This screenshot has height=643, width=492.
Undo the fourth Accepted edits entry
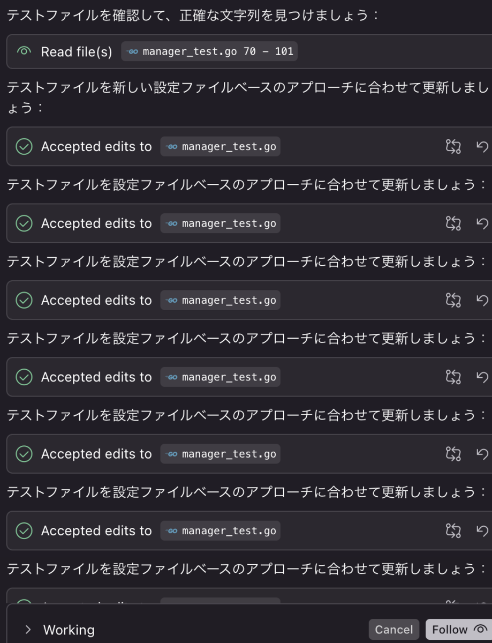click(x=482, y=377)
